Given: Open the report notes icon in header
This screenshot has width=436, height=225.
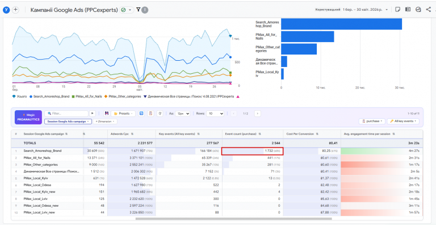Looking at the screenshot, I should pos(397,10).
